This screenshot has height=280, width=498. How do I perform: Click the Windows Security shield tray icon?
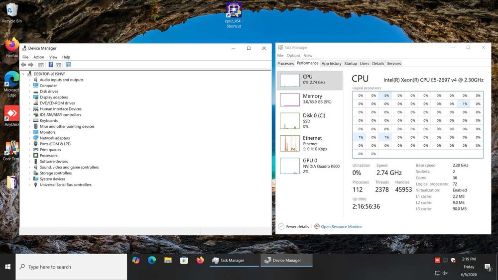(453, 260)
